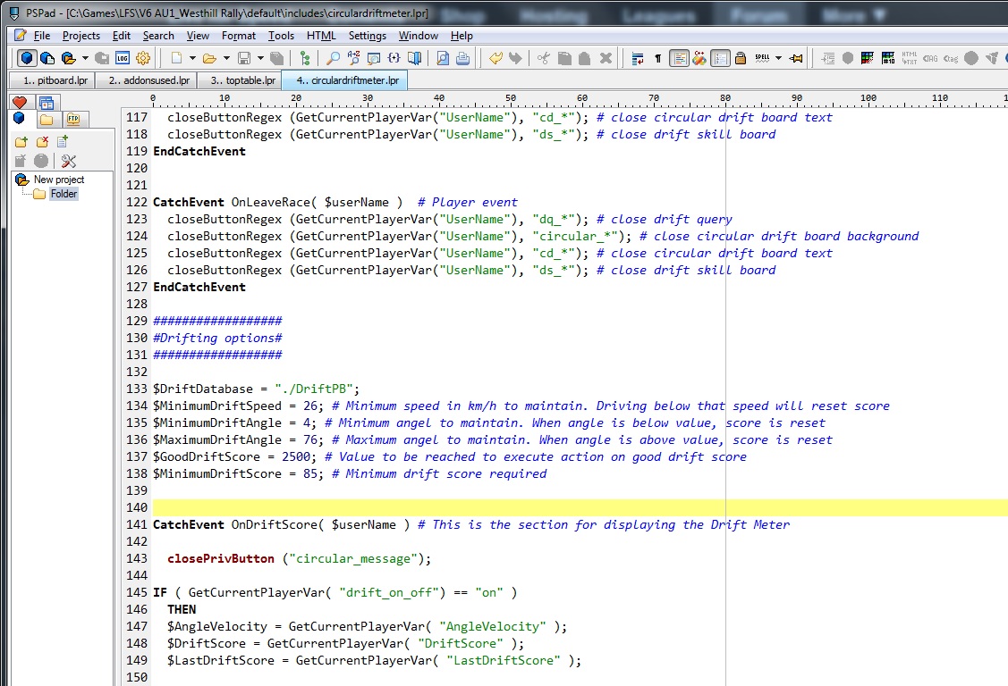Screen dimensions: 1008x686
Task: Open the Tools menu
Action: tap(281, 36)
